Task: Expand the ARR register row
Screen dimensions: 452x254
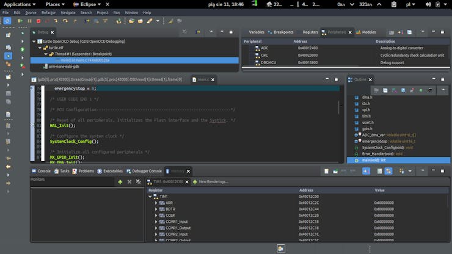Action: pos(156,203)
